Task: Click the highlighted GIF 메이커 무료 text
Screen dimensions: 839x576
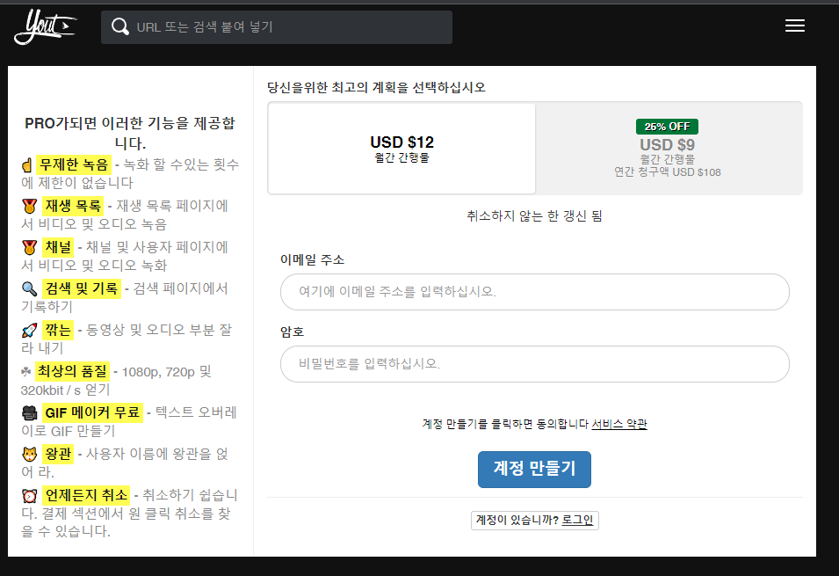Action: (x=92, y=412)
